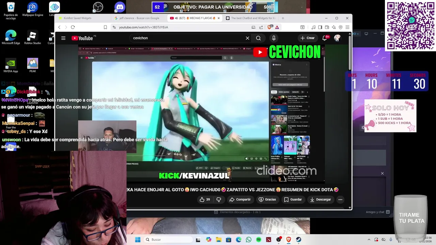Close the MECHAS Y LAYC4S tab
This screenshot has width=436, height=245.
click(219, 18)
